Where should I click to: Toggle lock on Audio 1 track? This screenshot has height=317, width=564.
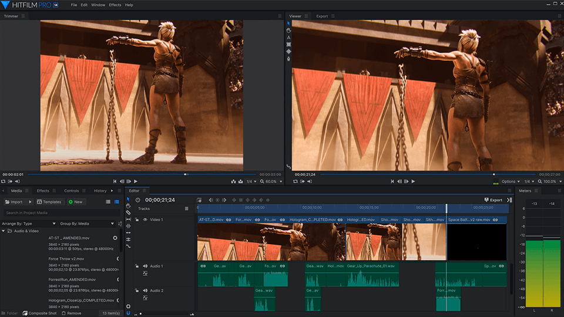tap(137, 267)
